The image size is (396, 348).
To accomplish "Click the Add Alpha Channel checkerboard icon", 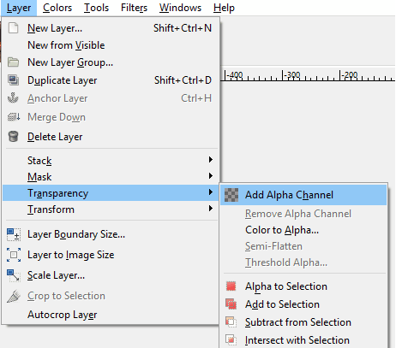I will tap(231, 195).
